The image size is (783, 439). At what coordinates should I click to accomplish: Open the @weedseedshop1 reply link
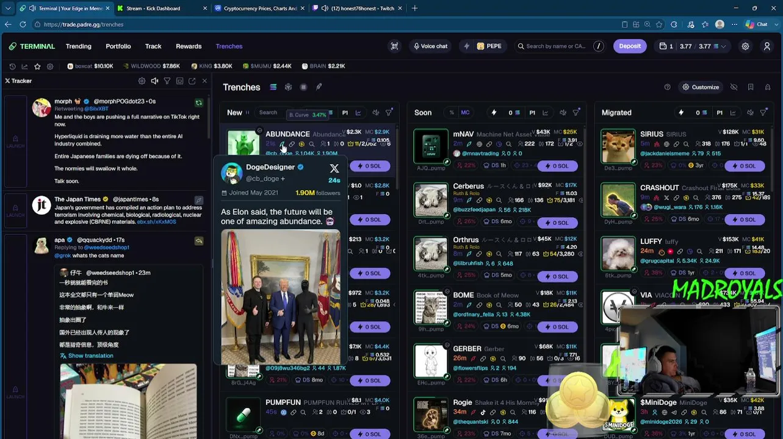(x=106, y=248)
